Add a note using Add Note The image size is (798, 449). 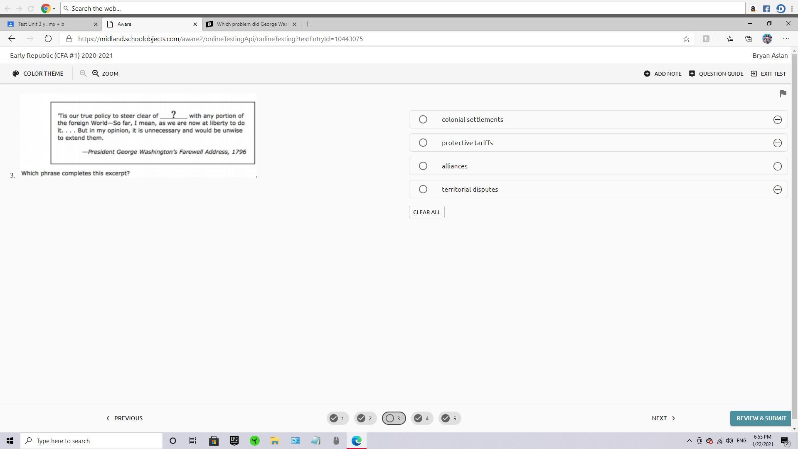[x=663, y=74]
